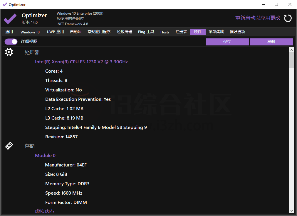Select the Intel Xeon E3-1230 V2 node
The image size is (297, 216).
[81, 62]
